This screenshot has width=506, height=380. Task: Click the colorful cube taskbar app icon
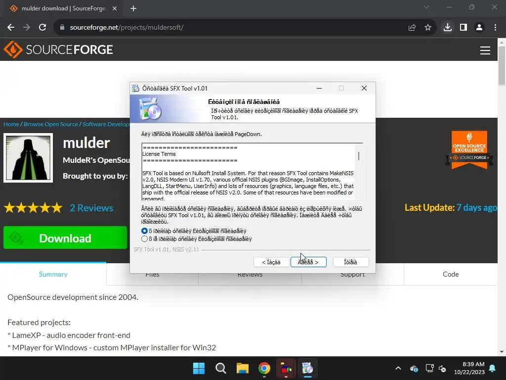click(x=286, y=368)
